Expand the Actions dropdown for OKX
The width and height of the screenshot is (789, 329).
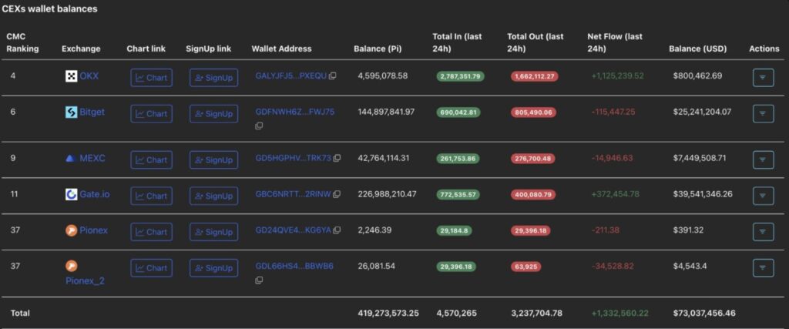click(763, 77)
